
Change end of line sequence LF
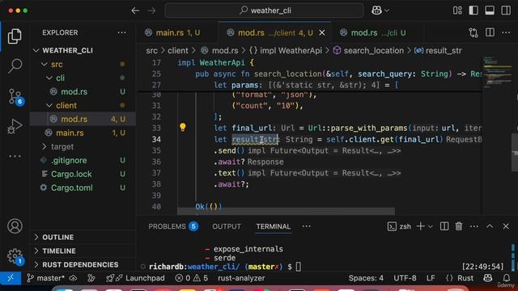point(431,278)
